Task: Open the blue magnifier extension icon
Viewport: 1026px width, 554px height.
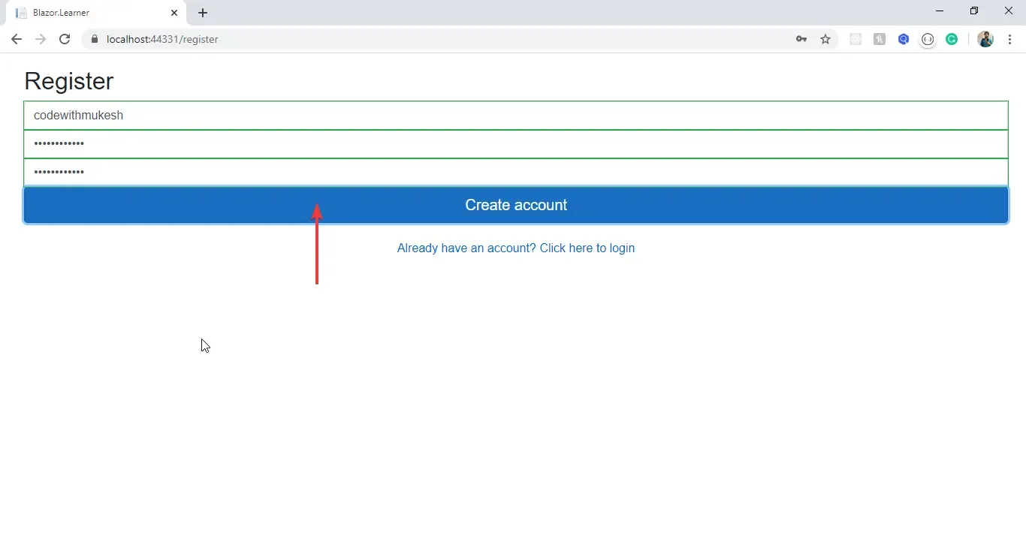Action: (x=904, y=39)
